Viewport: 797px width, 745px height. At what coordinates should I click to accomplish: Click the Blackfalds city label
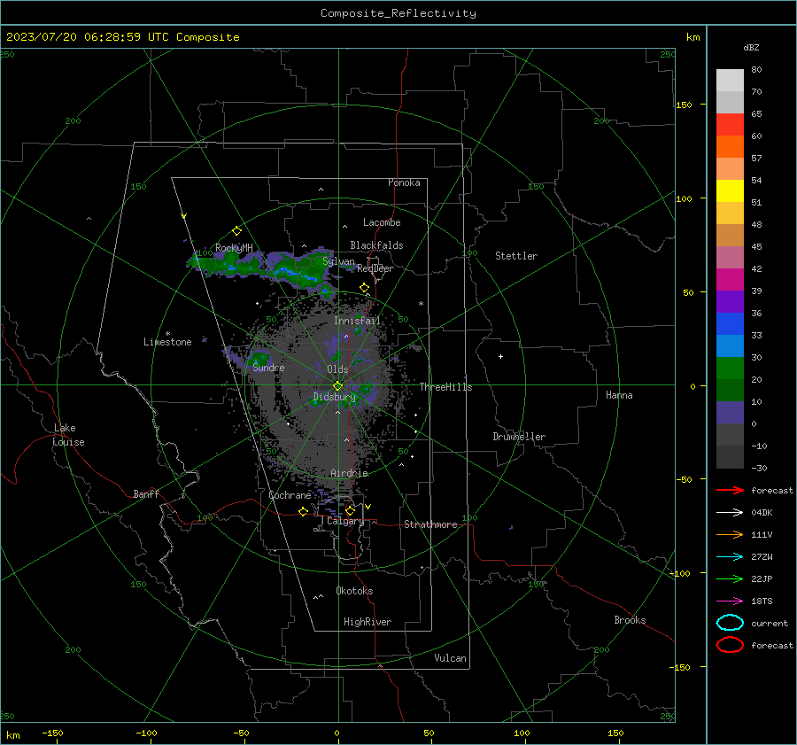click(376, 245)
